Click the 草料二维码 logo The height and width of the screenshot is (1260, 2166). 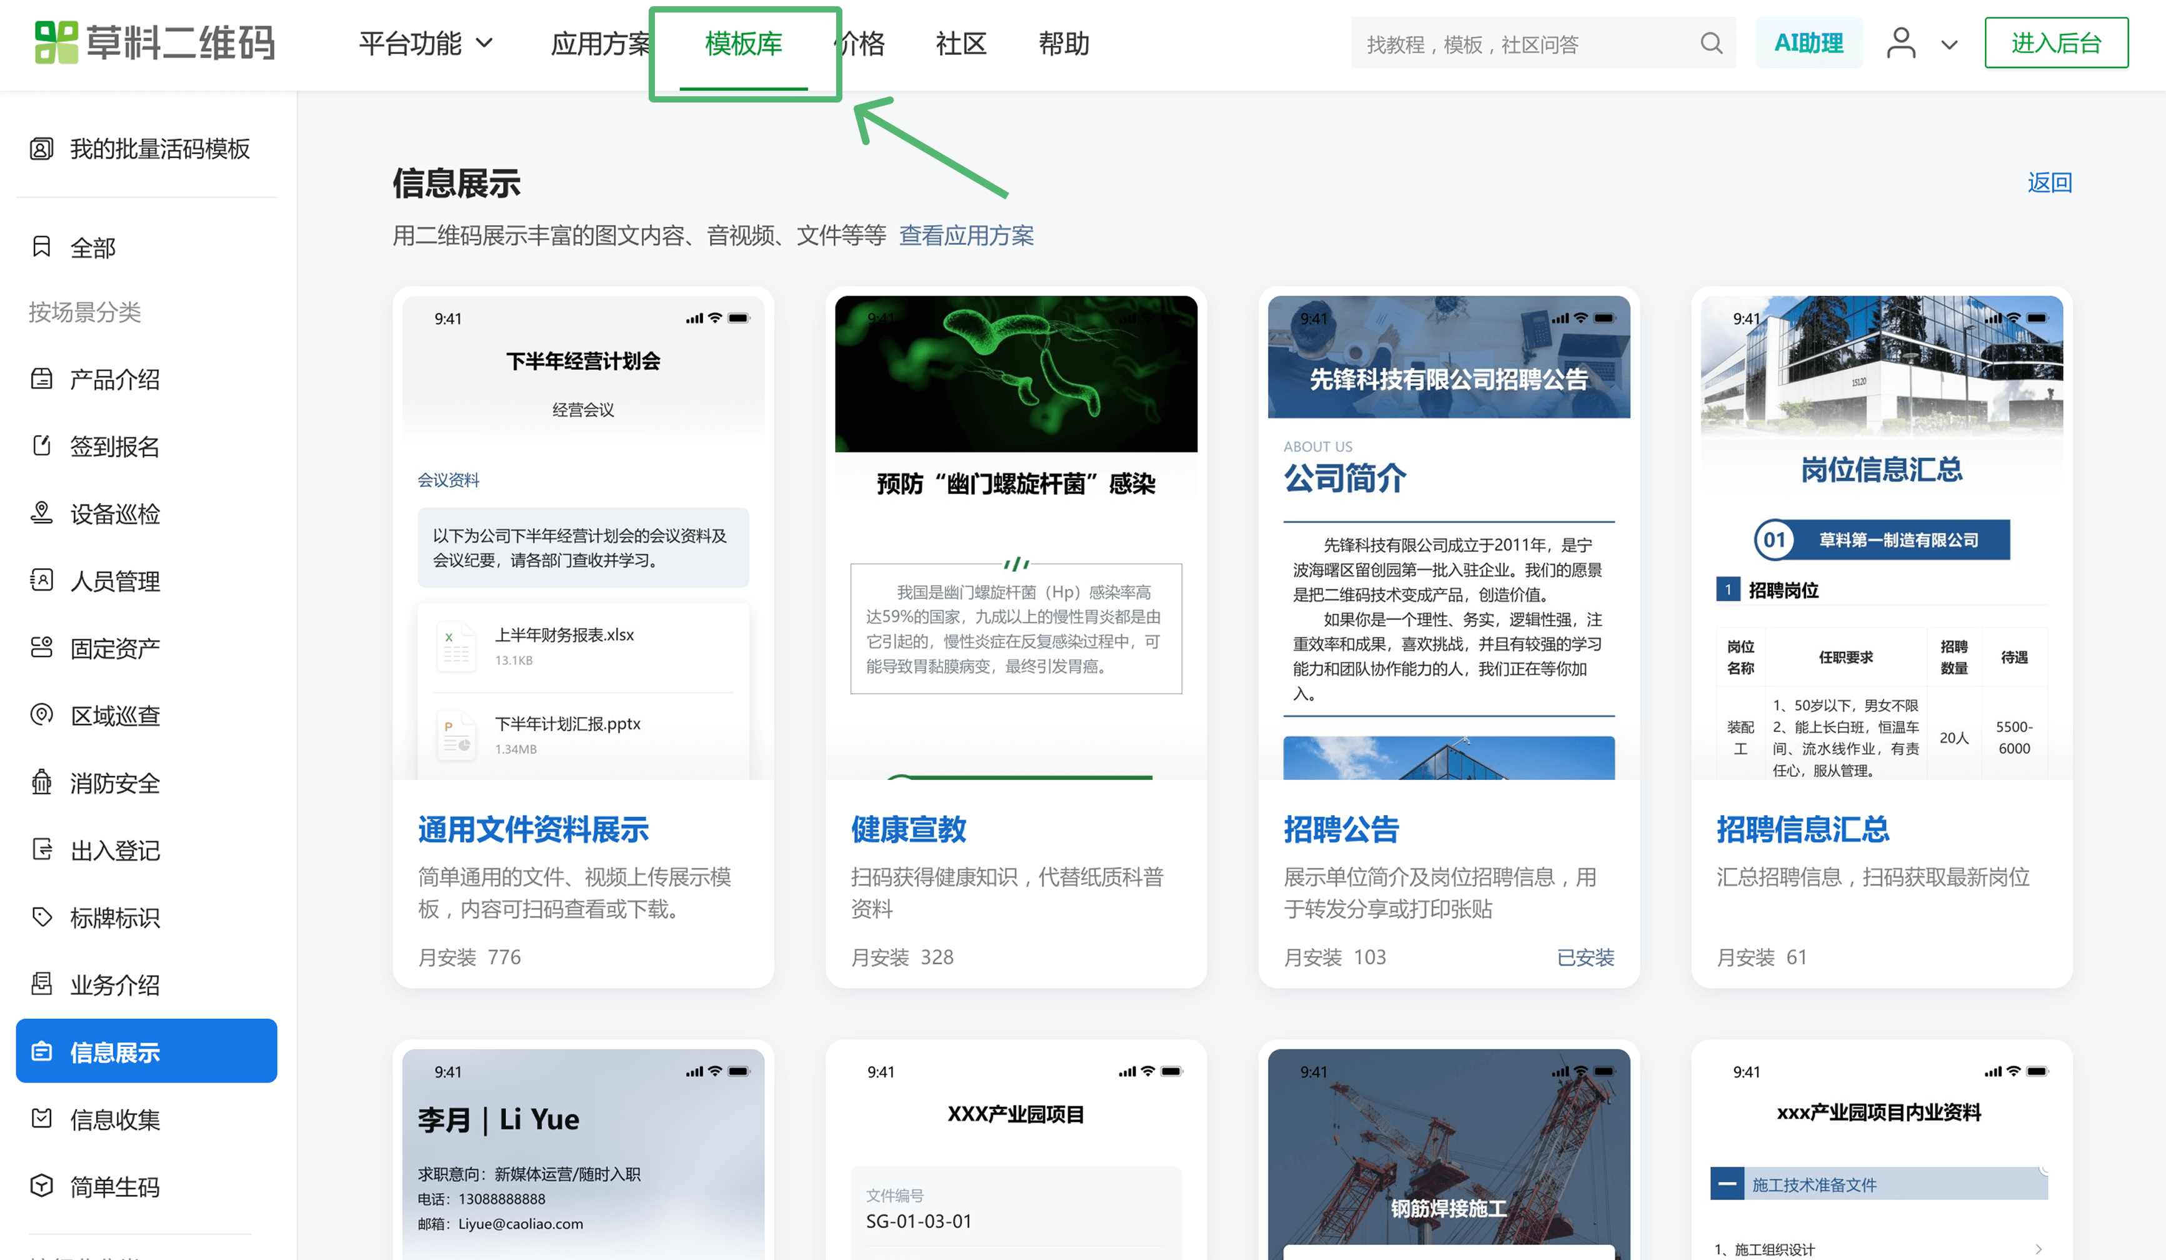pyautogui.click(x=155, y=42)
